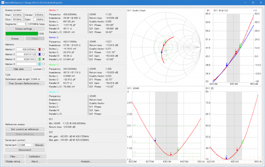
Task: Open Time Domain Reflectometry window
Action: pyautogui.click(x=25, y=83)
